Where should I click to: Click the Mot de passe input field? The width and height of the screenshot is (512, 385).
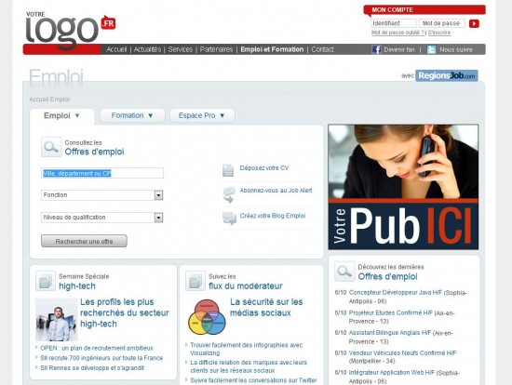pos(442,23)
